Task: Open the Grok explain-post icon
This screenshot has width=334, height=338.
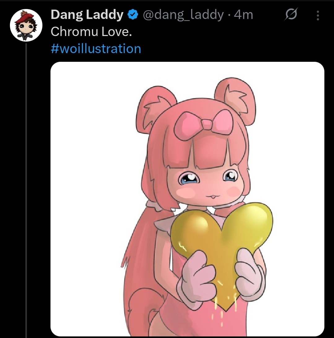Action: (x=291, y=14)
